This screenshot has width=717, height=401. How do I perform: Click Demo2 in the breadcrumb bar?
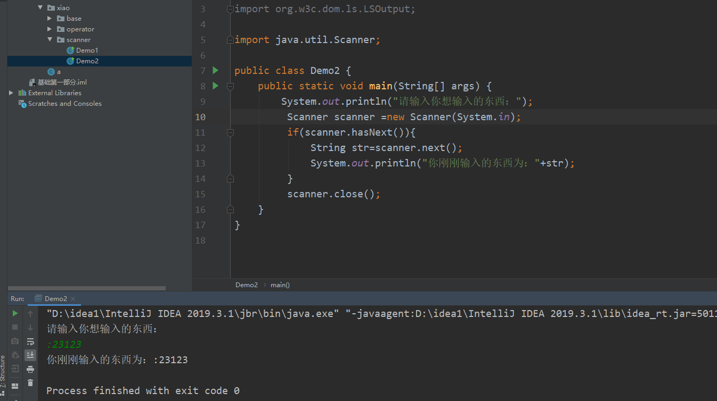[x=247, y=285]
